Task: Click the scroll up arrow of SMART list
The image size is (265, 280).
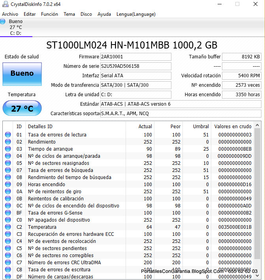Action: (x=257, y=125)
